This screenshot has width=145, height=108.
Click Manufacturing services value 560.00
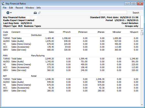[x=50, y=70]
